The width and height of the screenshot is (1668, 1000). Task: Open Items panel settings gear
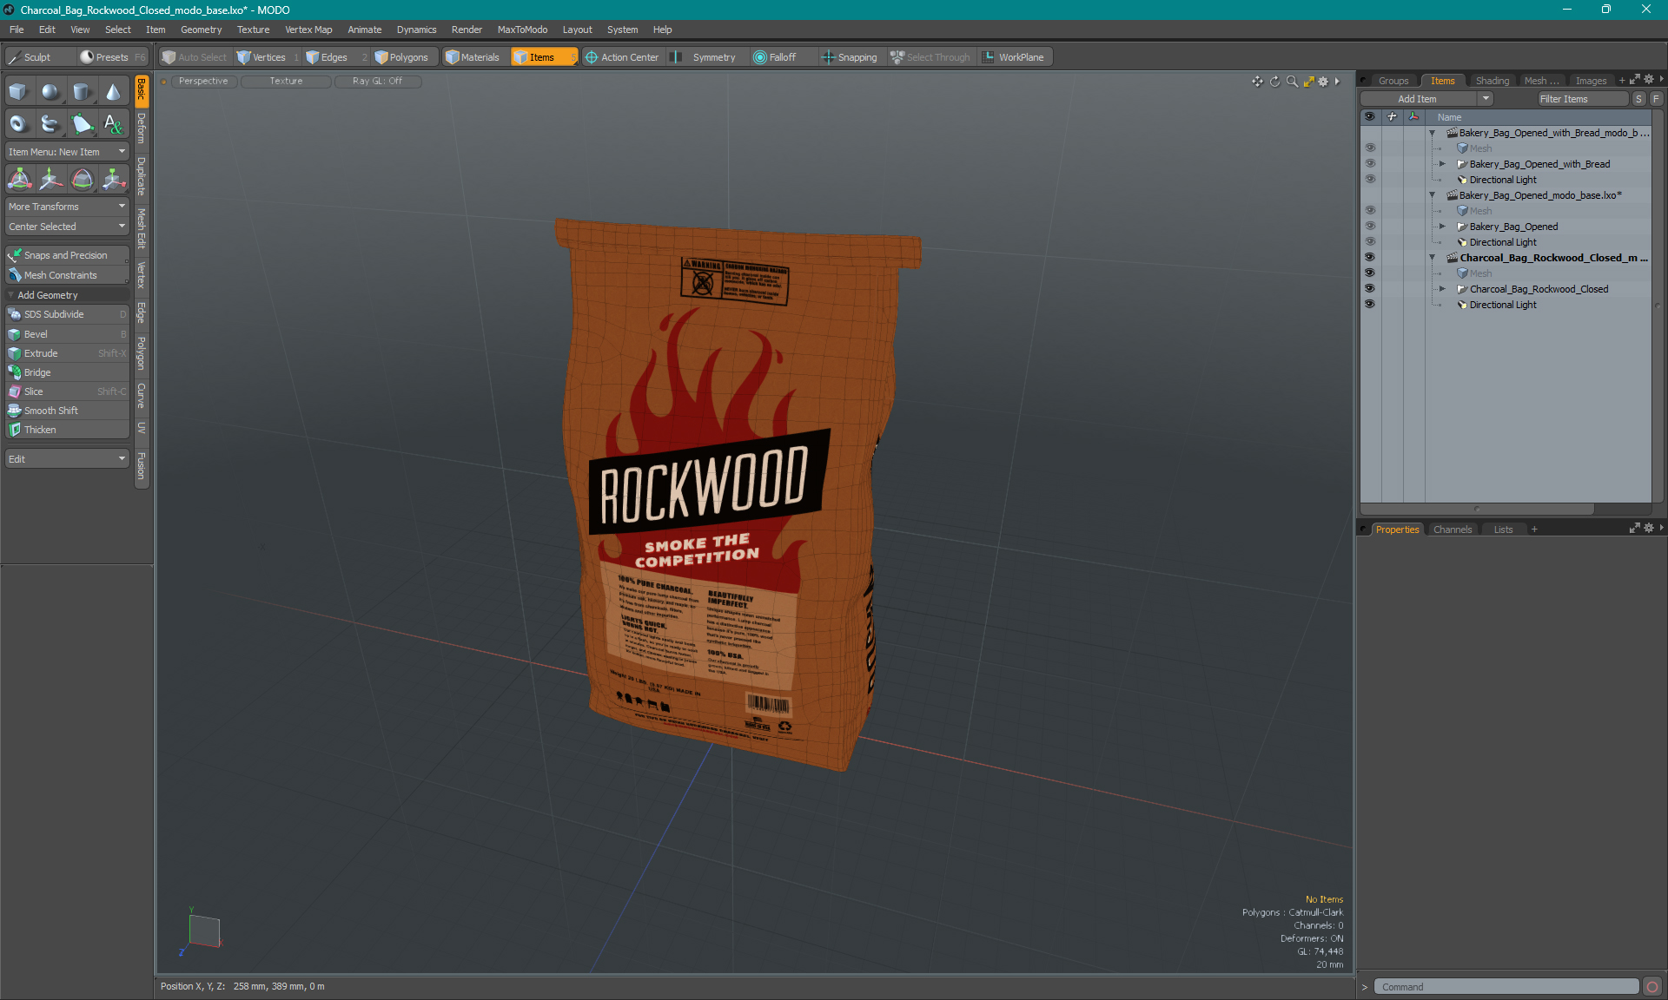(x=1649, y=80)
